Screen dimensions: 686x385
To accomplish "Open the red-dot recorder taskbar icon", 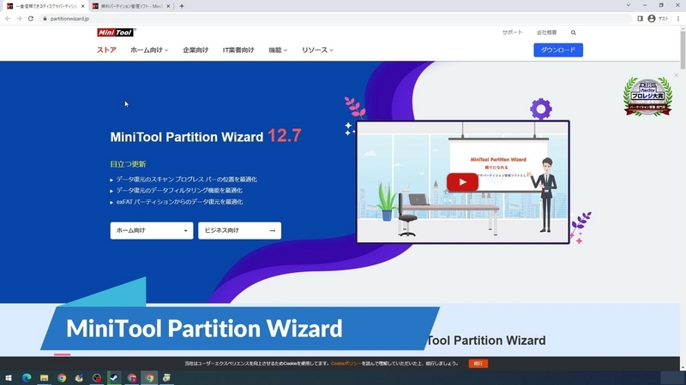I will click(97, 378).
